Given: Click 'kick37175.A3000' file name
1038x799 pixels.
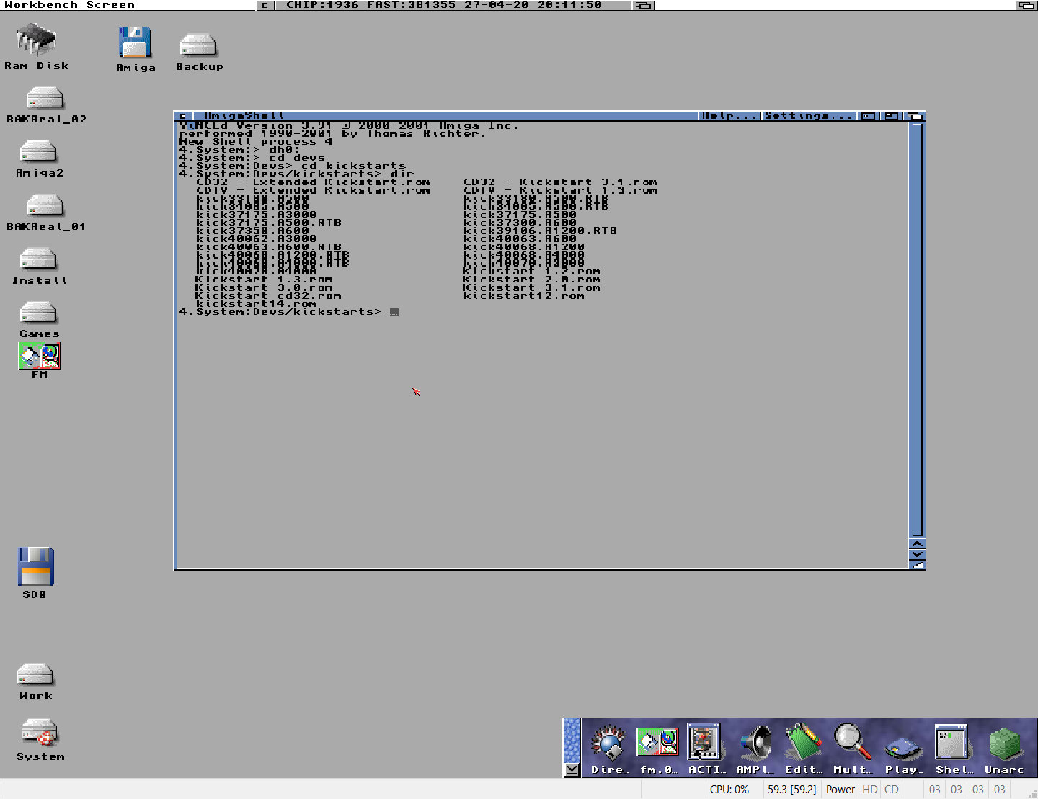Looking at the screenshot, I should click(257, 215).
